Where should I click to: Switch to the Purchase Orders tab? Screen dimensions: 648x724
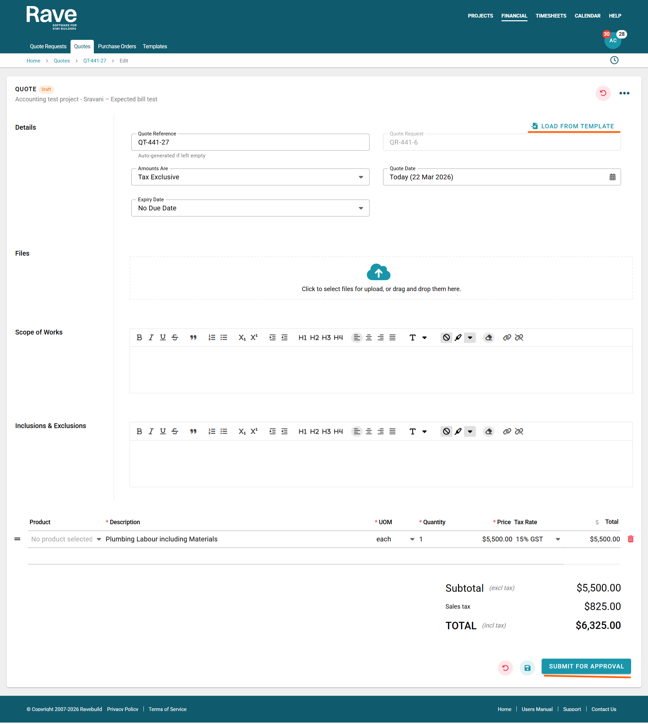[x=117, y=47]
